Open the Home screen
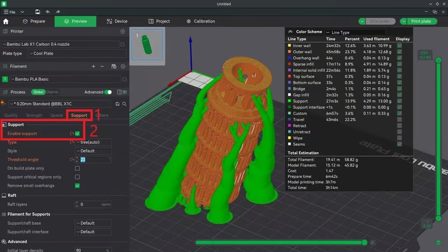The height and width of the screenshot is (252, 448). click(x=6, y=21)
